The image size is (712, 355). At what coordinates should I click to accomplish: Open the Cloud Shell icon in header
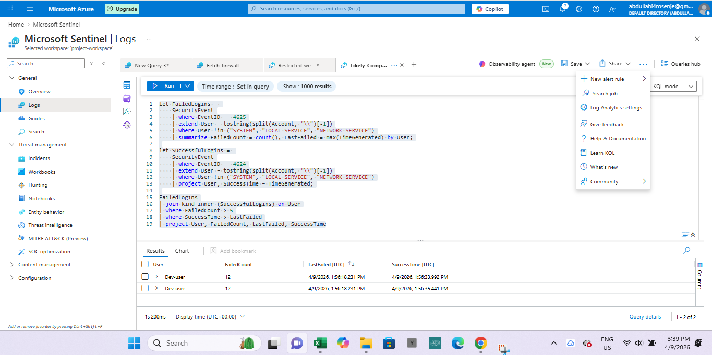click(546, 9)
